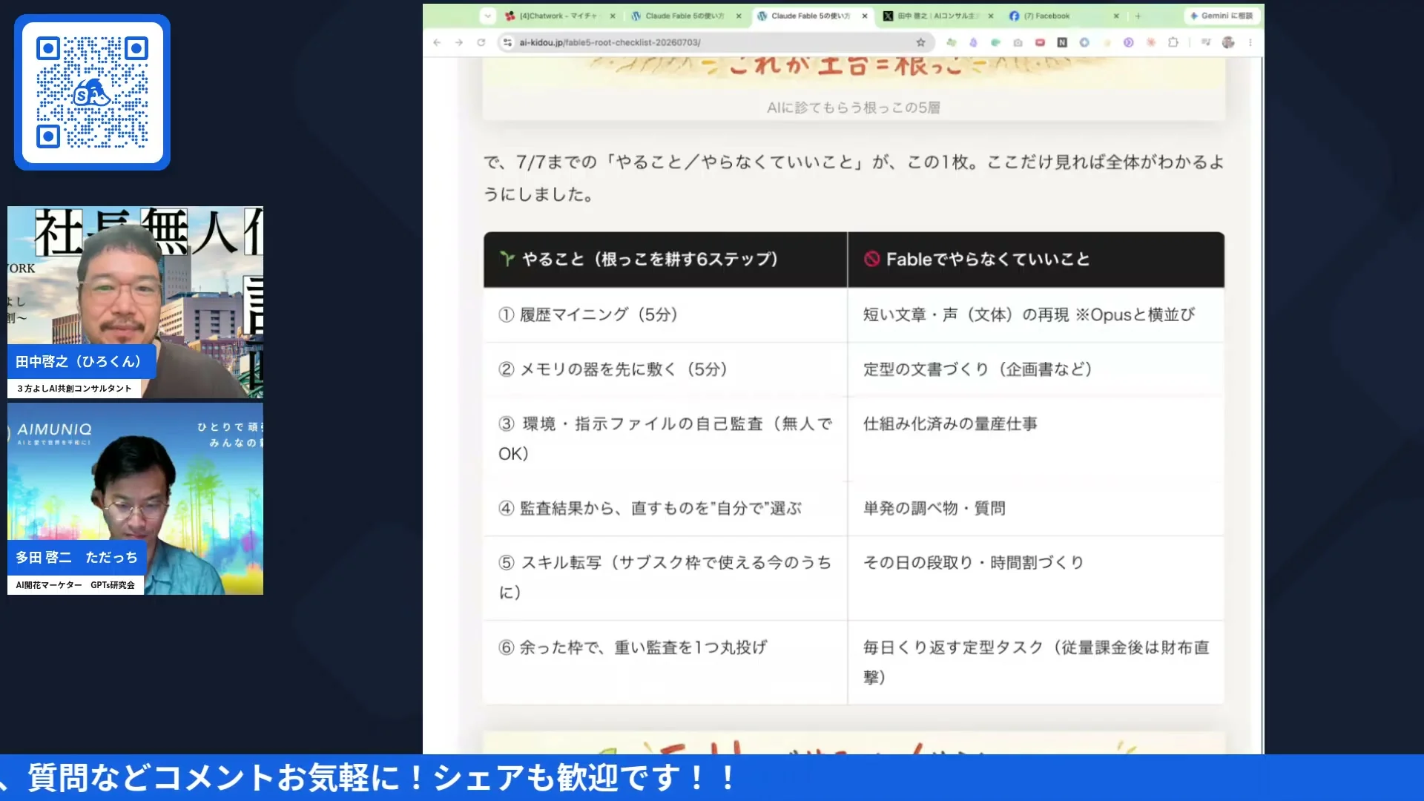Open the media control icon in the toolbar
The height and width of the screenshot is (801, 1424).
coord(1206,42)
